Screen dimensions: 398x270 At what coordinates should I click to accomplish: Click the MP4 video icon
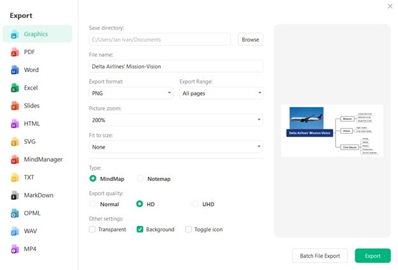[x=15, y=249]
